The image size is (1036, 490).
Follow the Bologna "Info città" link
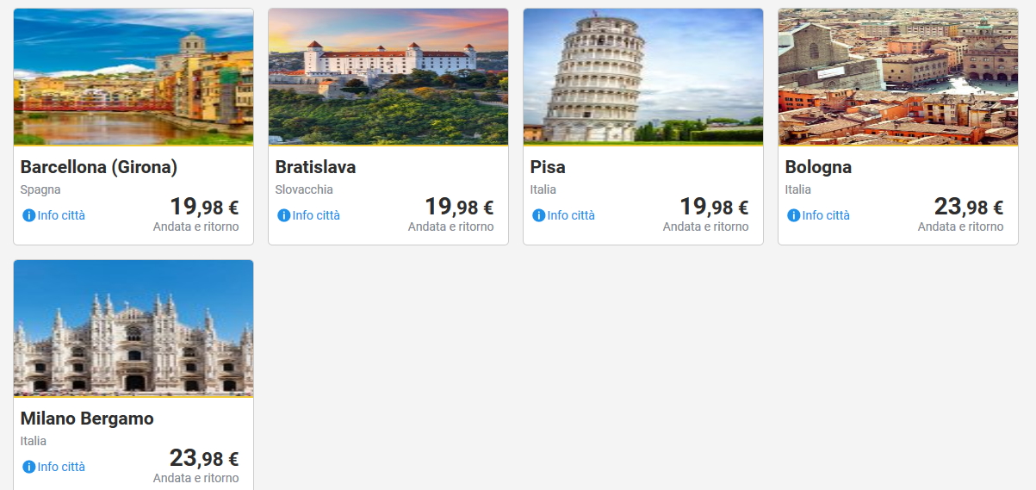[x=826, y=215]
